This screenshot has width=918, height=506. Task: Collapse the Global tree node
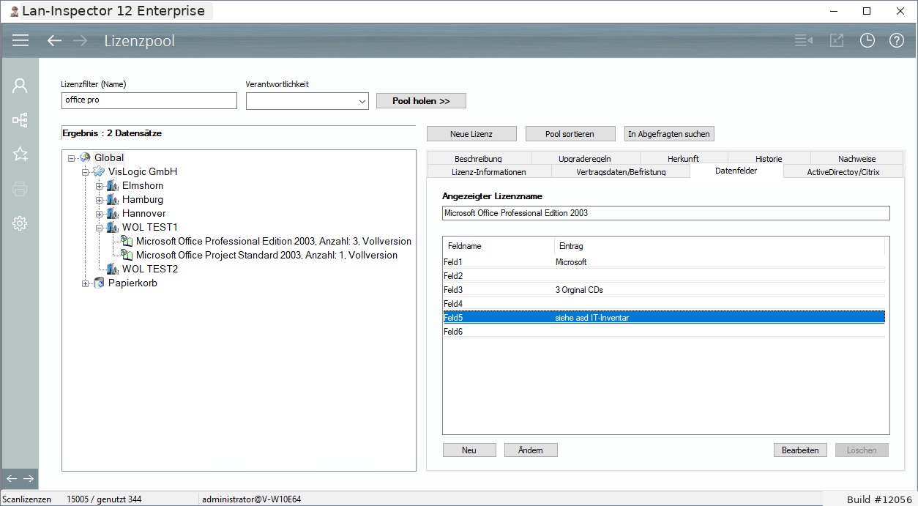[72, 157]
